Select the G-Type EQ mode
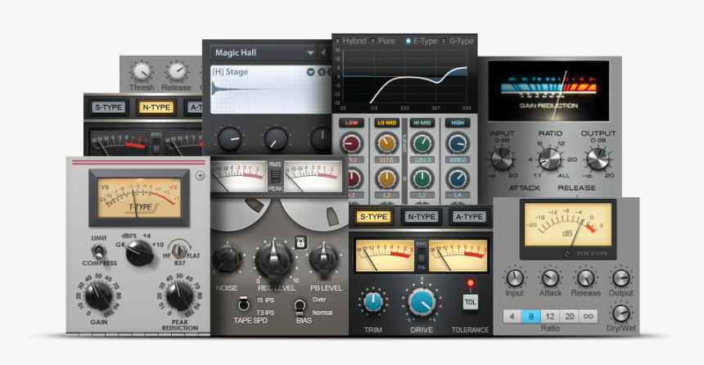Viewport: 704px width, 365px height. tap(457, 41)
